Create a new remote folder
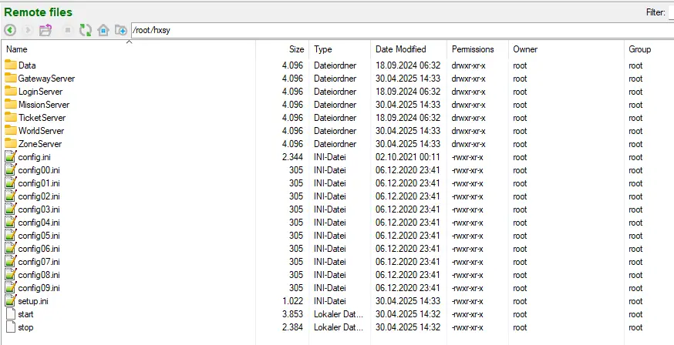The height and width of the screenshot is (345, 674). coord(121,30)
